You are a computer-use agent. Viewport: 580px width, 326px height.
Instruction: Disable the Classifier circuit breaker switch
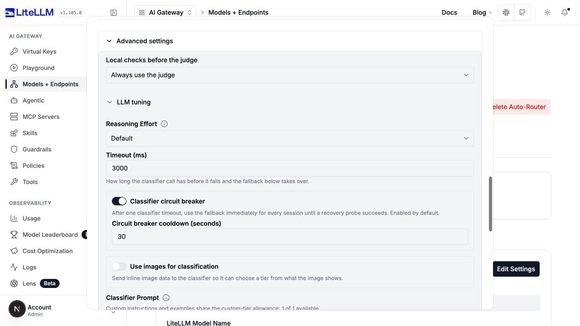click(119, 201)
